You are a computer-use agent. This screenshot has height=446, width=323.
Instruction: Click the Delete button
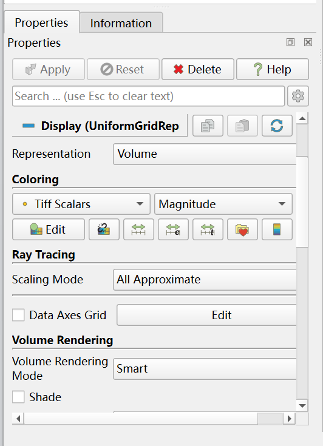(x=198, y=69)
